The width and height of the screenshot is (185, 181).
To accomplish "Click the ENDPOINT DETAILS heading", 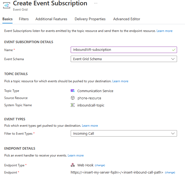I will (20, 148).
